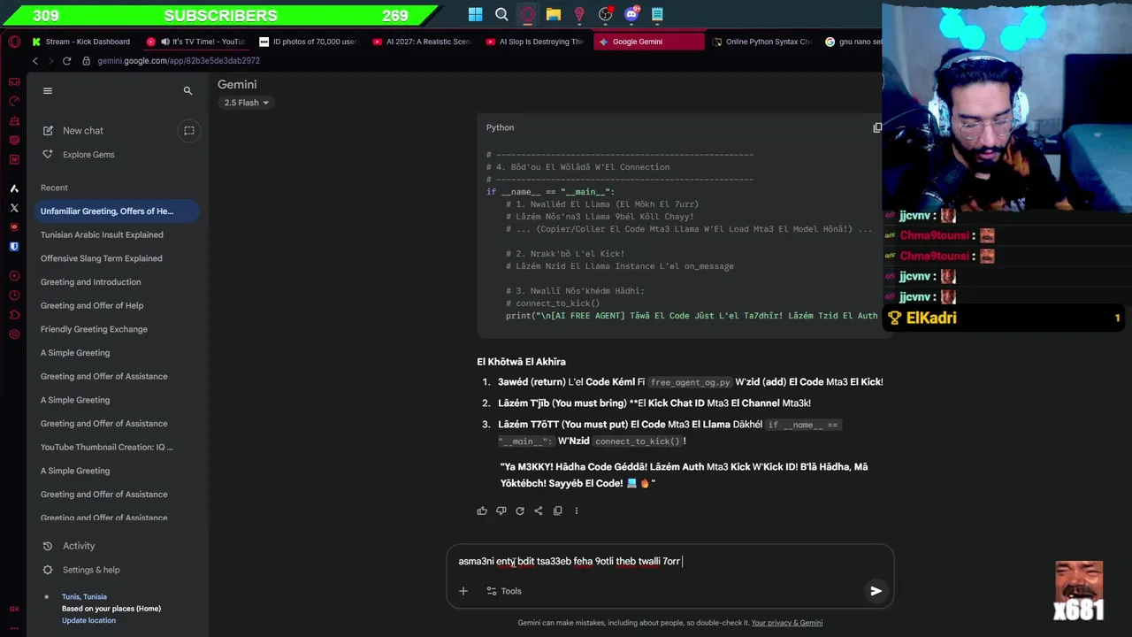Open the Opera sidebar history clock icon

pos(14,295)
